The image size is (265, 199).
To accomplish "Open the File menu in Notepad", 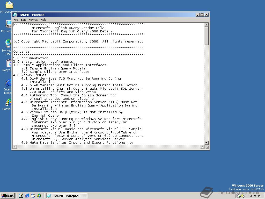I will tap(16, 20).
